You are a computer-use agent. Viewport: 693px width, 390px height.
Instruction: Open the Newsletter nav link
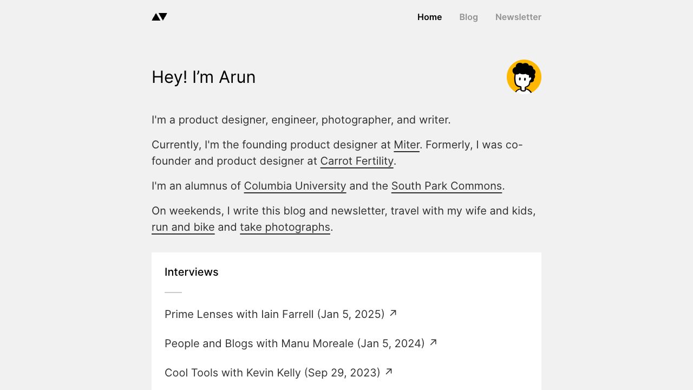pos(518,17)
